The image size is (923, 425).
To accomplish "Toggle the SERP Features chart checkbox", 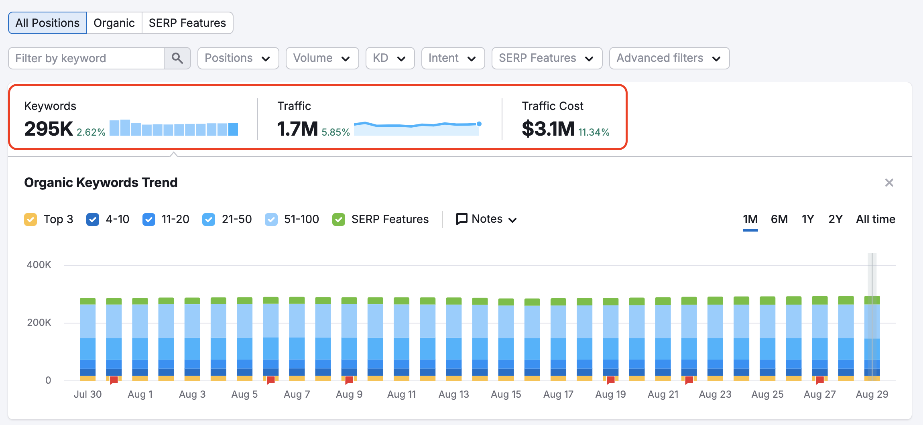I will [339, 219].
